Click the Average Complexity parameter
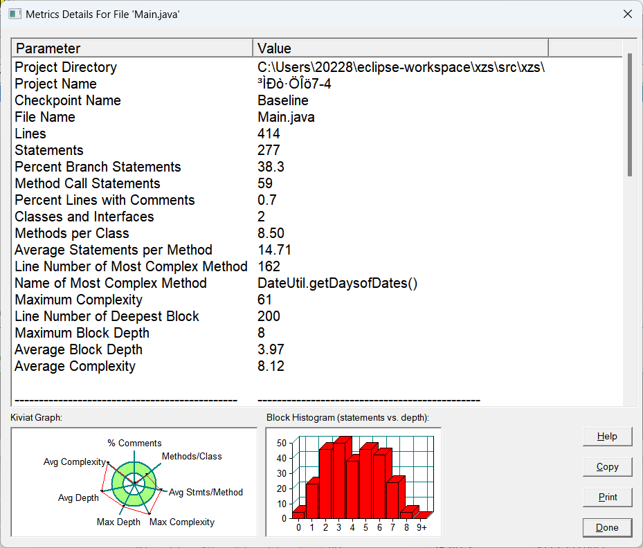 [75, 367]
